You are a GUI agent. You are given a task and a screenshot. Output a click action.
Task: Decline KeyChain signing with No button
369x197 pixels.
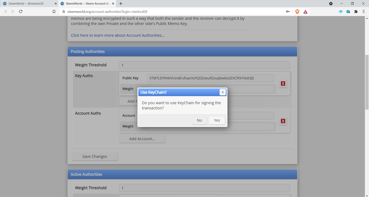pos(199,120)
